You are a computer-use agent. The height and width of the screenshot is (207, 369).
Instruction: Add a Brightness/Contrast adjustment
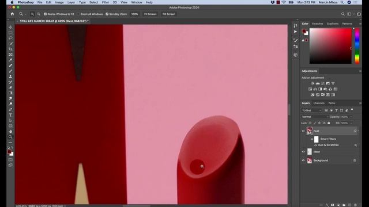[312, 83]
